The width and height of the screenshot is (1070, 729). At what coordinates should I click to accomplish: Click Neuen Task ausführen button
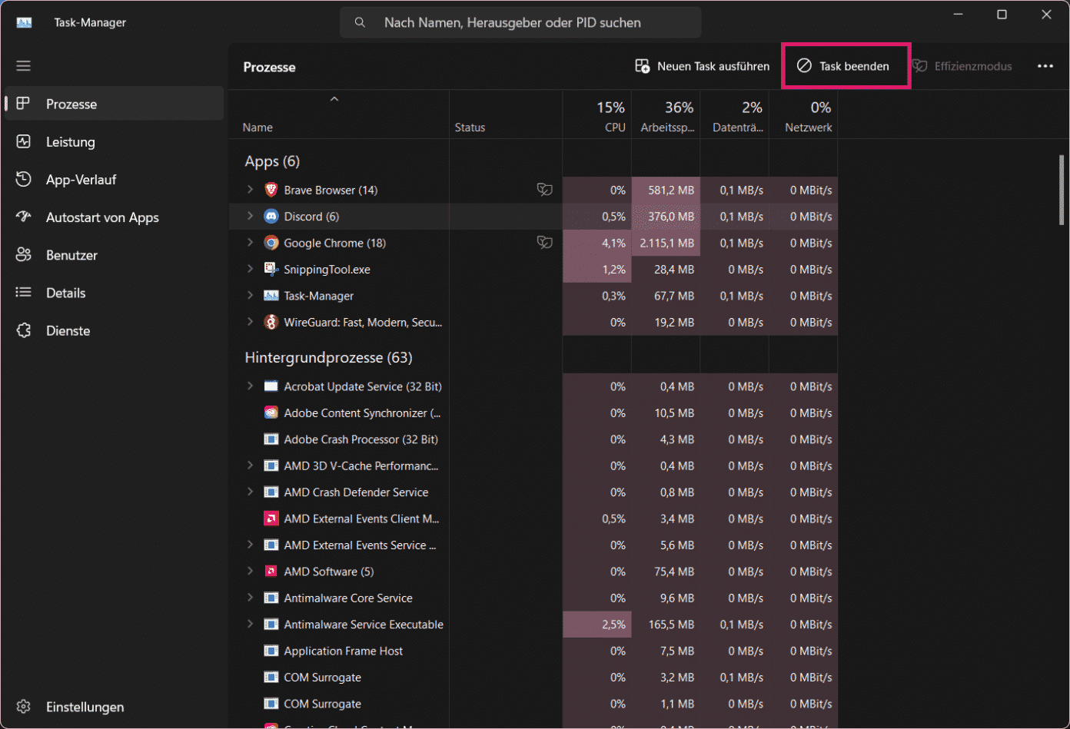(702, 67)
